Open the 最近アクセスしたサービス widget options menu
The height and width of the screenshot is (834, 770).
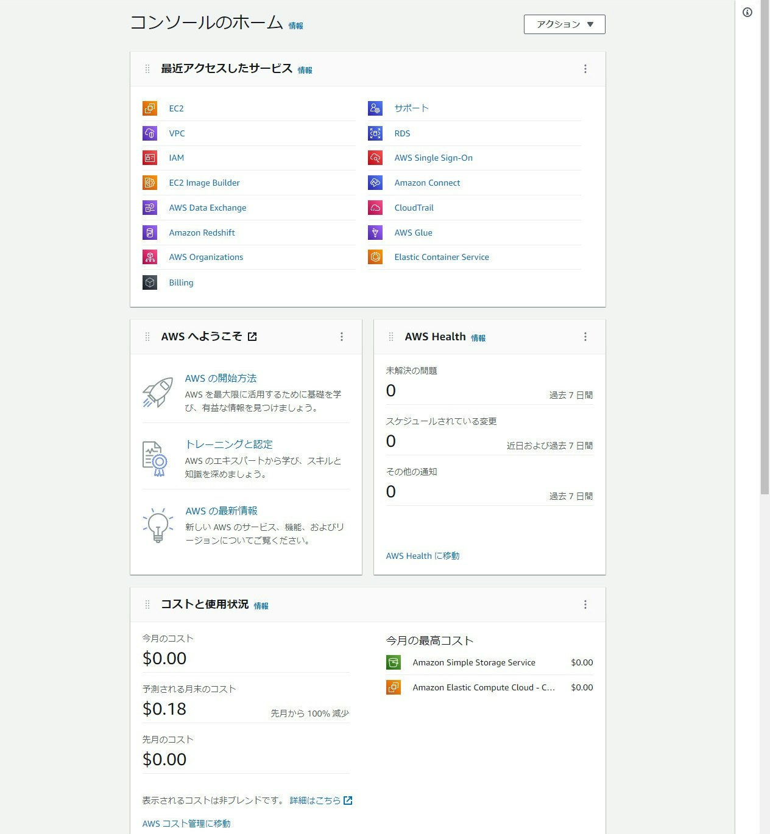click(585, 69)
